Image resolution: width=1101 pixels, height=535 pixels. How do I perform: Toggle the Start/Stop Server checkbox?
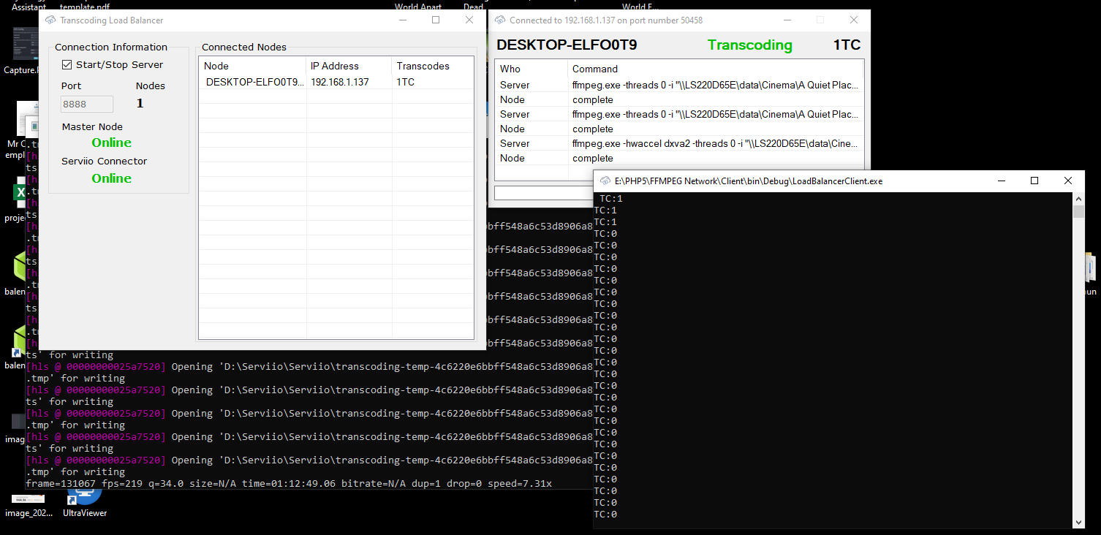(67, 64)
